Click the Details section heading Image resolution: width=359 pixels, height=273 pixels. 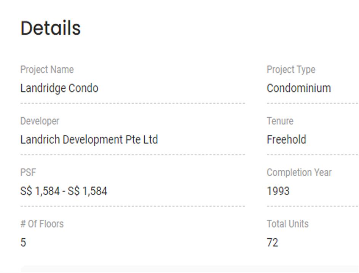50,29
